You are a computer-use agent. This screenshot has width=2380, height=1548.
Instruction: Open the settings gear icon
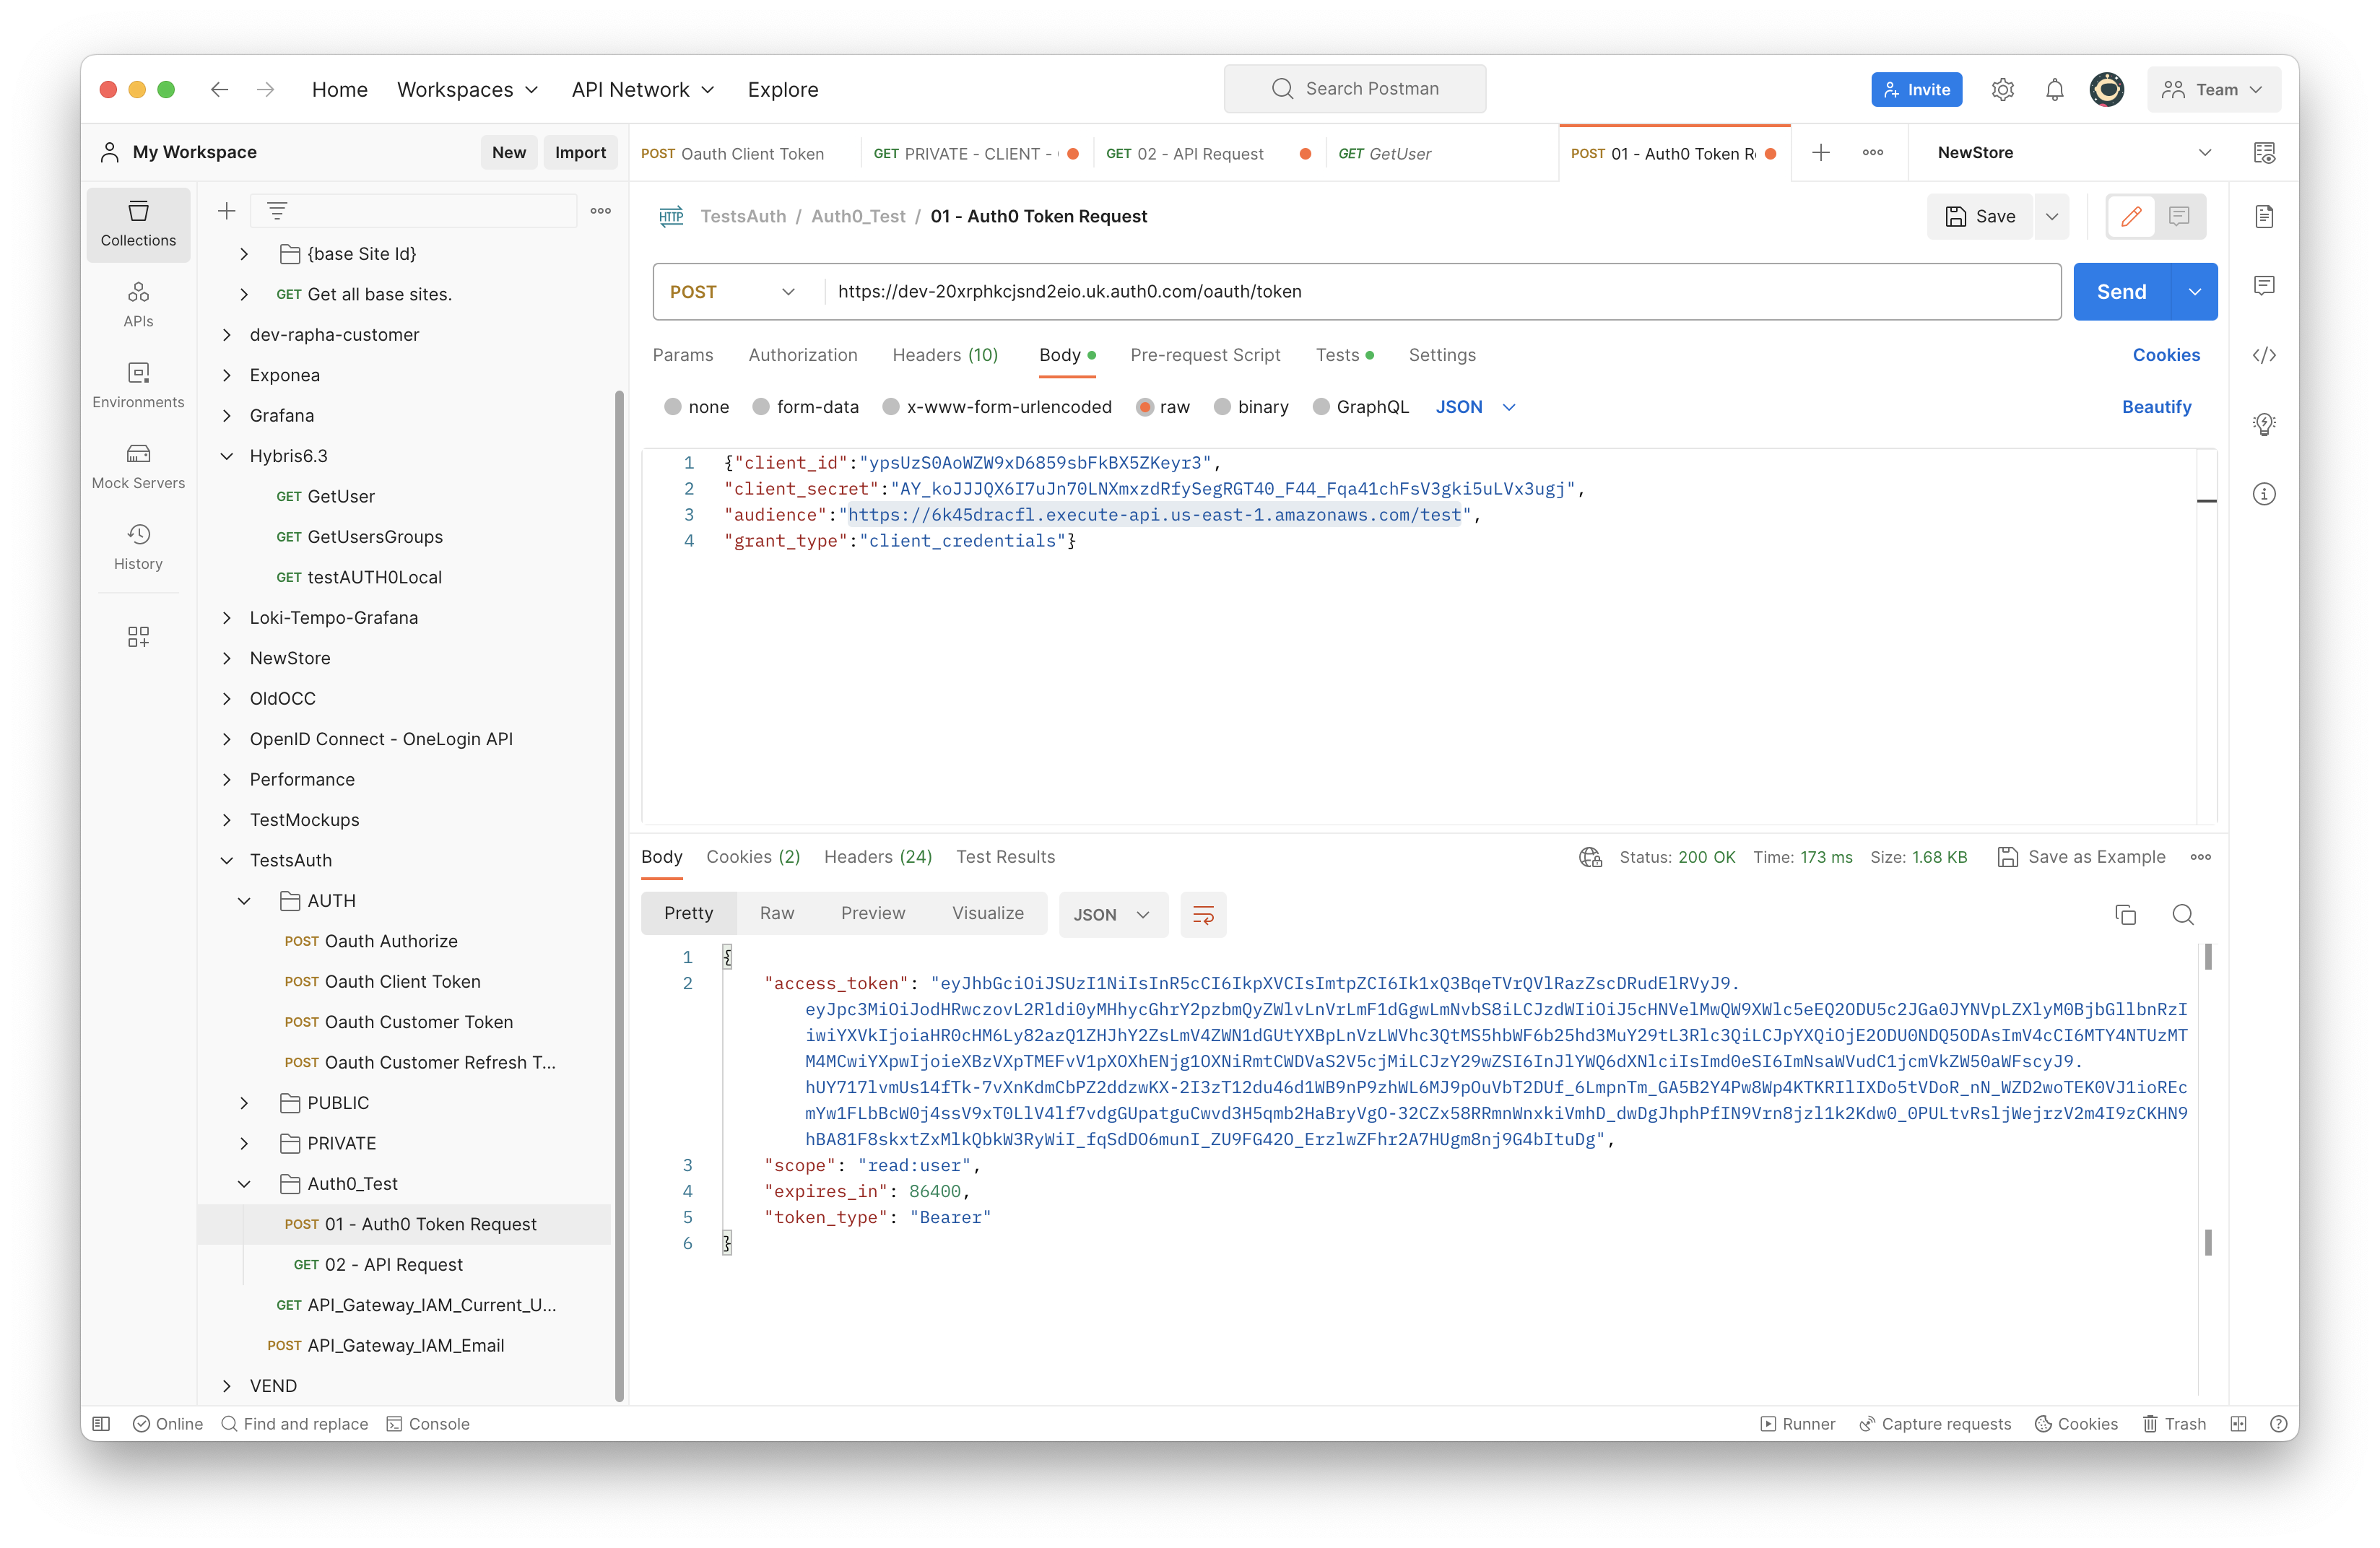pyautogui.click(x=2002, y=90)
